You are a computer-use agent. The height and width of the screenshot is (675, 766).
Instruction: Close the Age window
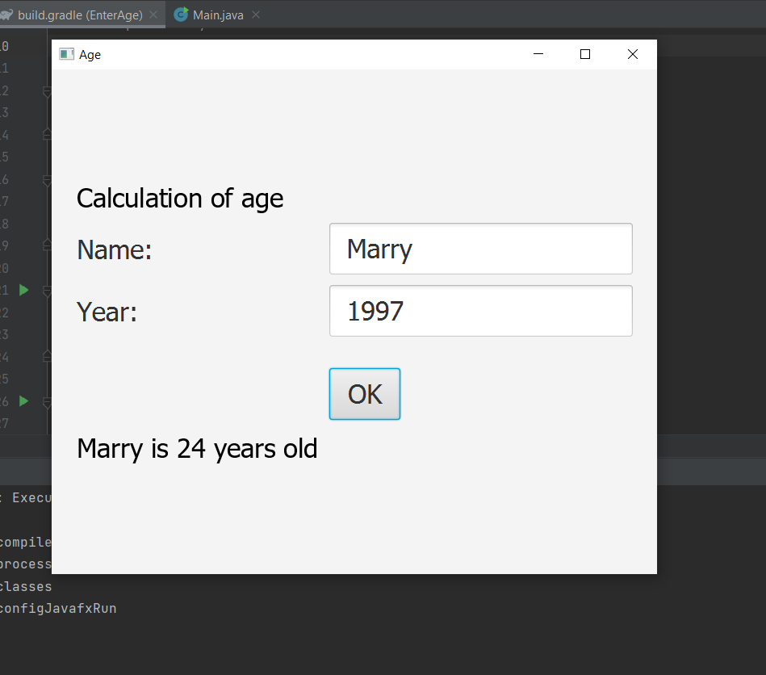tap(633, 54)
